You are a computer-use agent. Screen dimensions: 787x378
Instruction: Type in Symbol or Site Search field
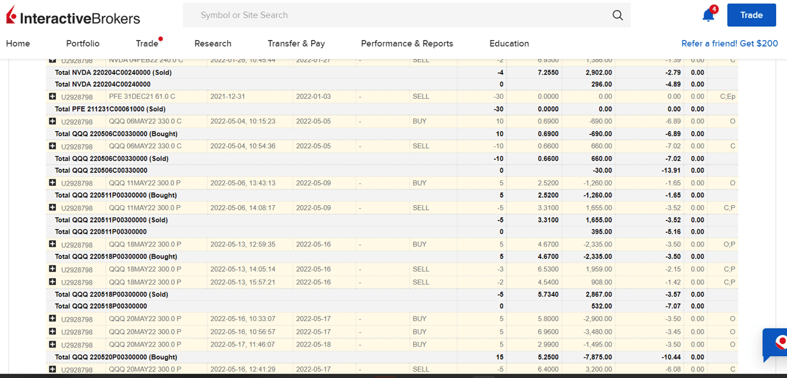[397, 16]
